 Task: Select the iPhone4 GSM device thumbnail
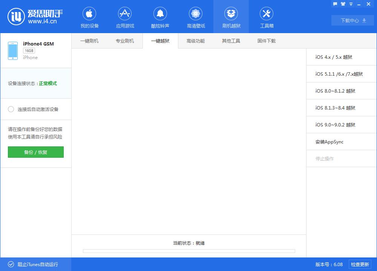pyautogui.click(x=13, y=50)
